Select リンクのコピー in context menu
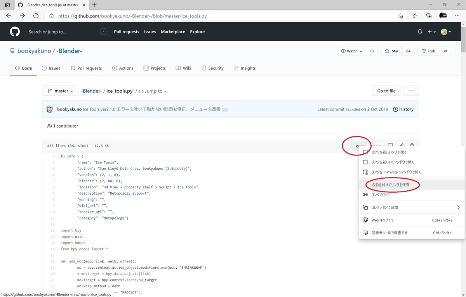The height and width of the screenshot is (297, 466). (412, 195)
